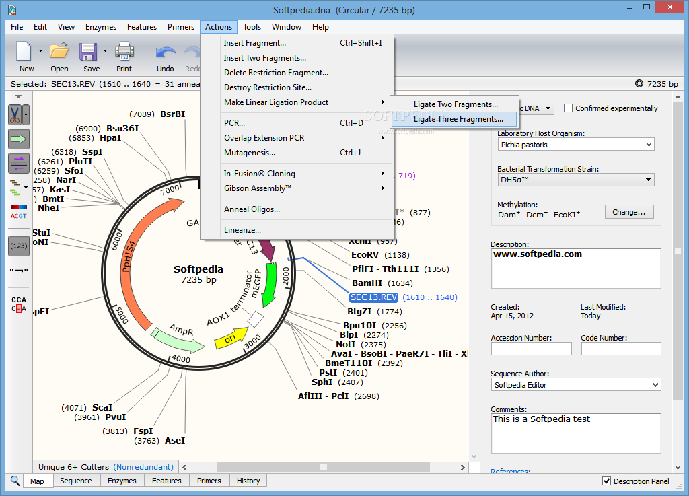
Task: Click the horizontal map scrollbar thumb
Action: point(324,467)
